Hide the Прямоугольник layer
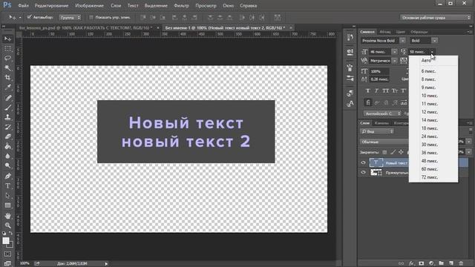The height and width of the screenshot is (267, 475). 363,173
